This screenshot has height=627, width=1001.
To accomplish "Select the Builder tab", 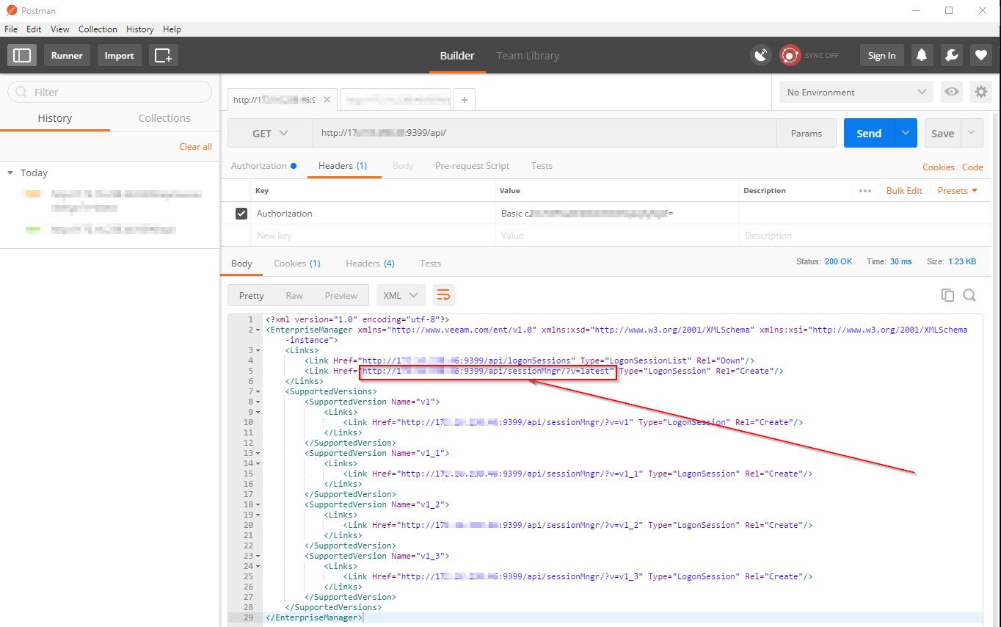I will point(457,55).
